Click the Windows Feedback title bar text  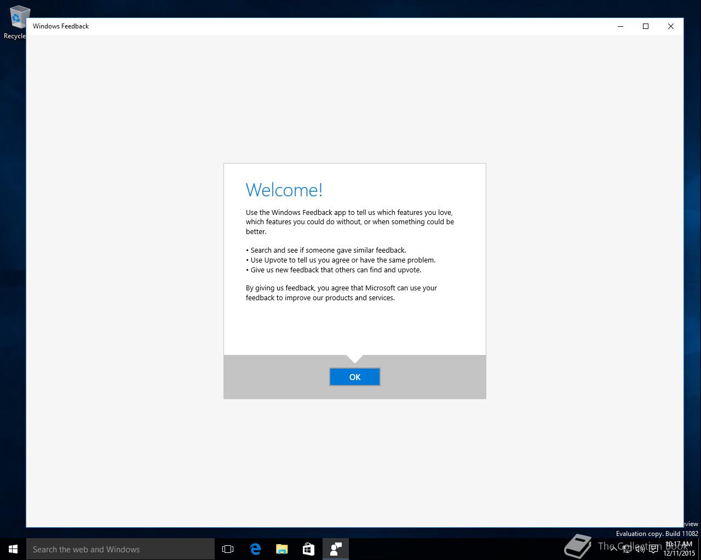(61, 26)
